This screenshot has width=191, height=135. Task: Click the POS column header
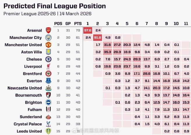pyautogui.click(x=58, y=24)
